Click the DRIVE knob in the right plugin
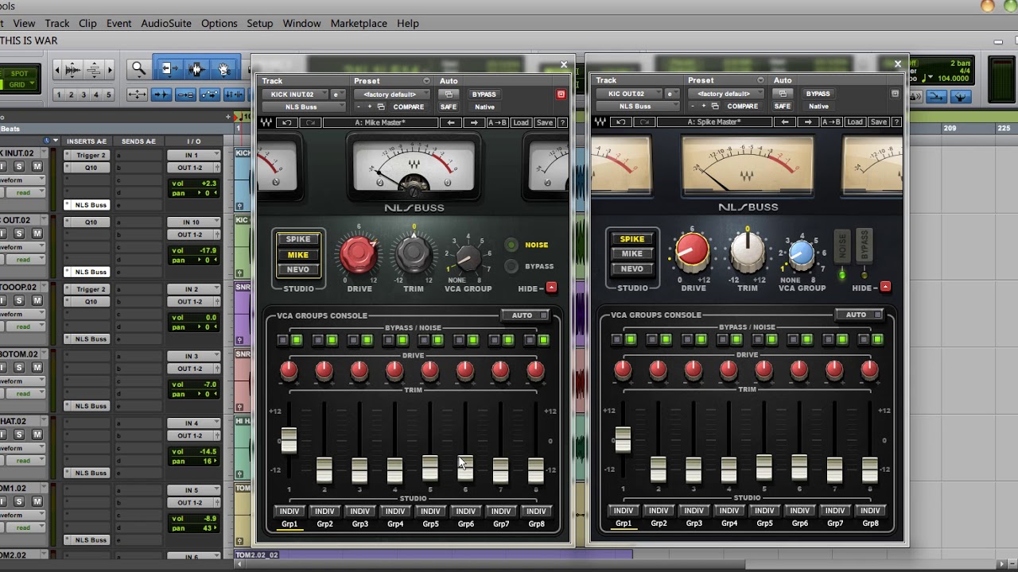1018x572 pixels. point(693,251)
